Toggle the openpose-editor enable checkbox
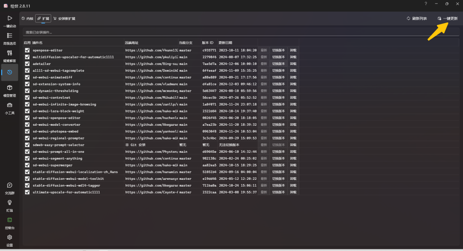The height and width of the screenshot is (251, 463). tap(27, 50)
